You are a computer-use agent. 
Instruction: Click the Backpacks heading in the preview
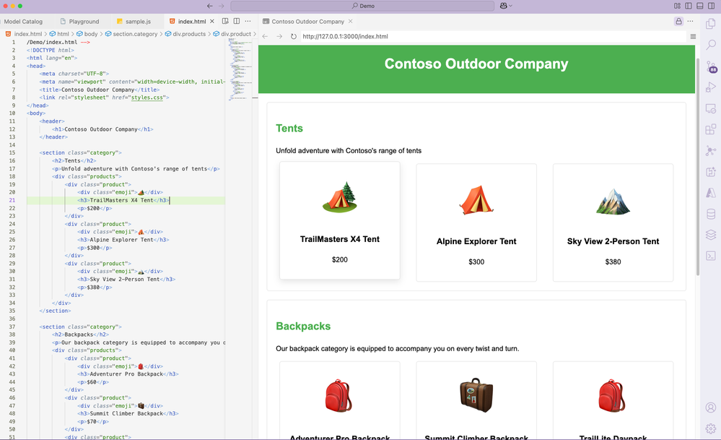point(303,327)
